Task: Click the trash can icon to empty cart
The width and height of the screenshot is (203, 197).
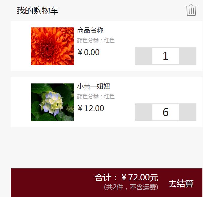Action: (191, 10)
